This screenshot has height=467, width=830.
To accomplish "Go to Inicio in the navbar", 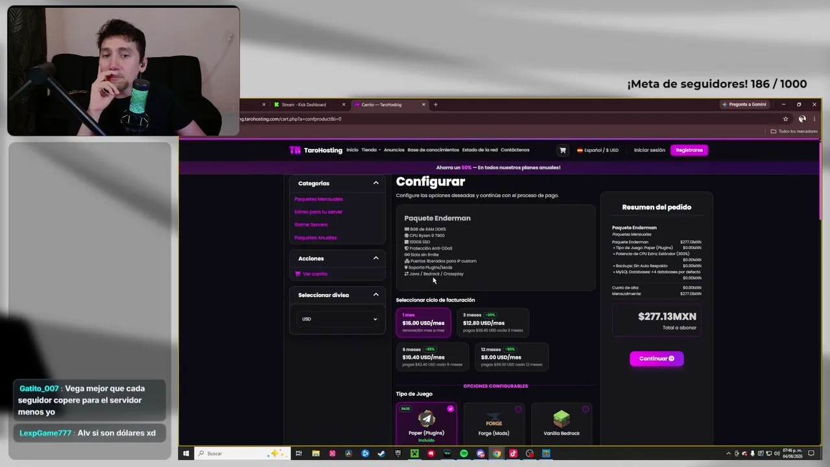I will pos(352,150).
